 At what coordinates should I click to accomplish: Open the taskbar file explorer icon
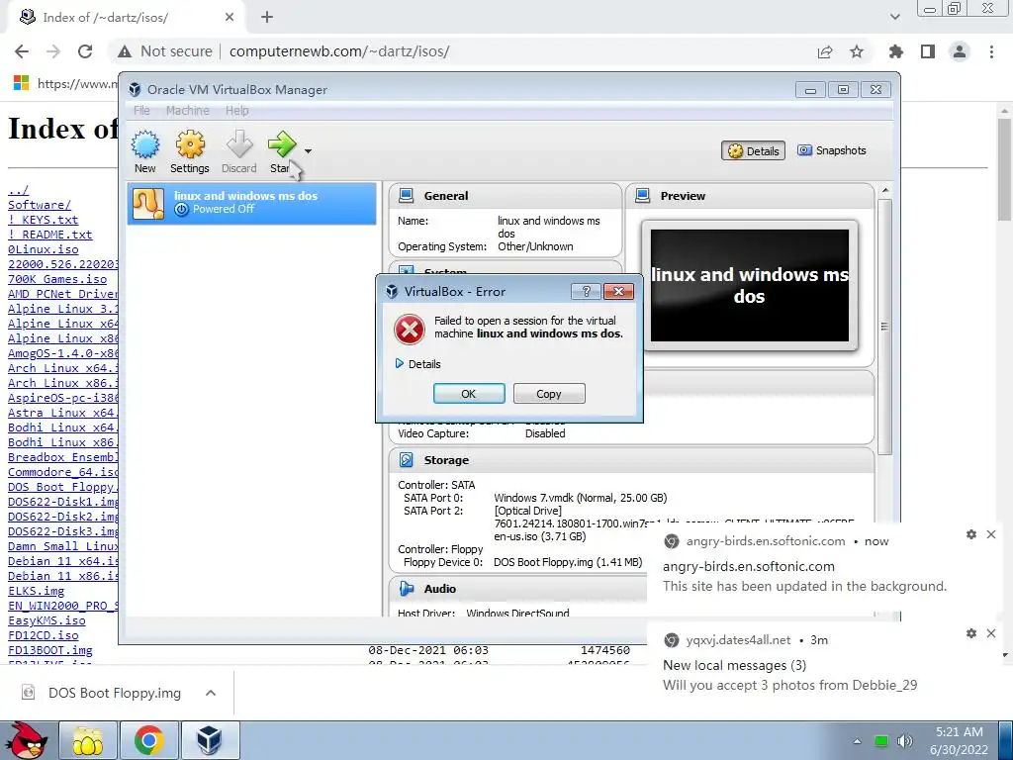click(88, 740)
